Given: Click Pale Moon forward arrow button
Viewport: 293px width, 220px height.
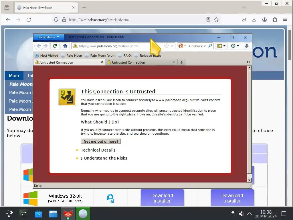Looking at the screenshot, I should [46, 46].
